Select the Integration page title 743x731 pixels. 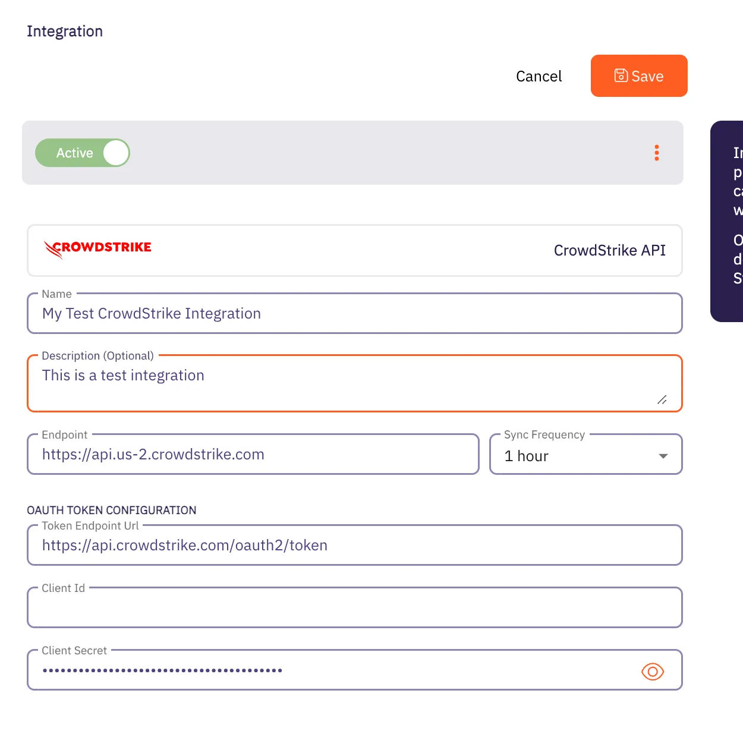point(64,31)
